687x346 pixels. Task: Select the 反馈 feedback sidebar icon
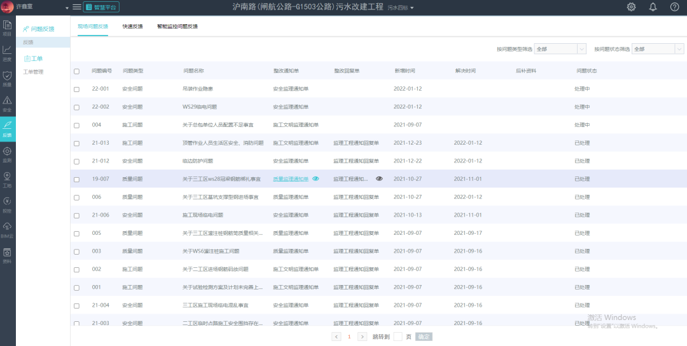[8, 129]
